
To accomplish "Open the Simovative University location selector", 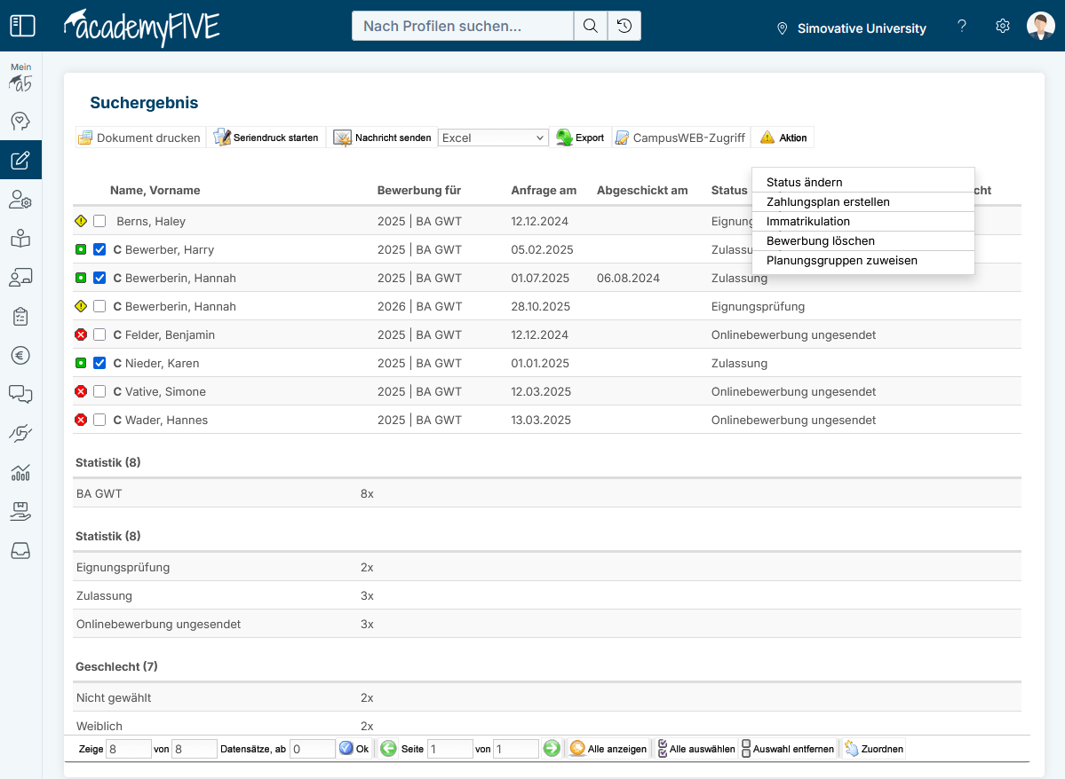I will (x=851, y=28).
